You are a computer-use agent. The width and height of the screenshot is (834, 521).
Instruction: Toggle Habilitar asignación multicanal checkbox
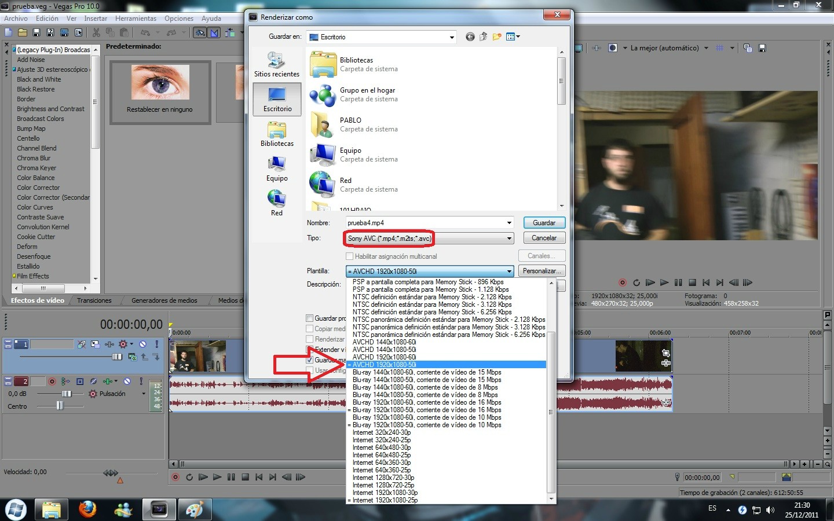[349, 256]
